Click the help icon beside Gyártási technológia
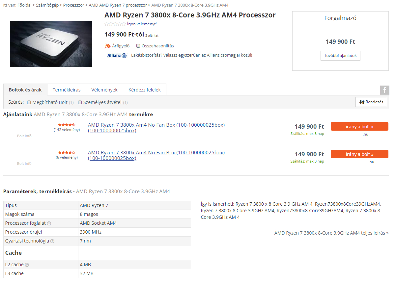Image resolution: width=396 pixels, height=281 pixels. point(52,241)
